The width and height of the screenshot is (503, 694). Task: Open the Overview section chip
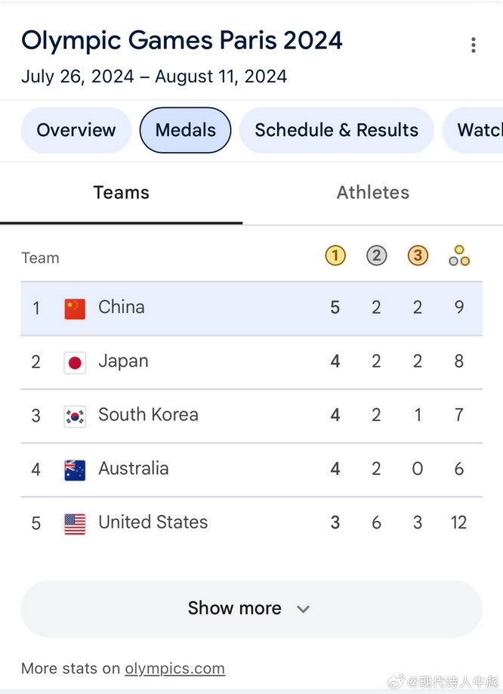[76, 130]
